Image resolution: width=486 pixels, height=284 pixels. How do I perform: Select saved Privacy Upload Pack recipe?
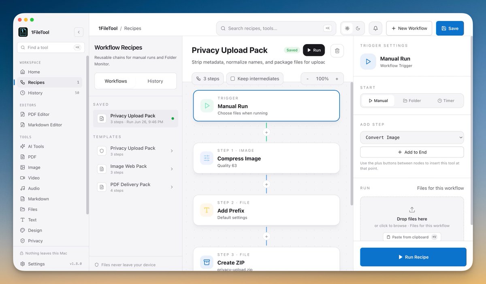pyautogui.click(x=136, y=119)
